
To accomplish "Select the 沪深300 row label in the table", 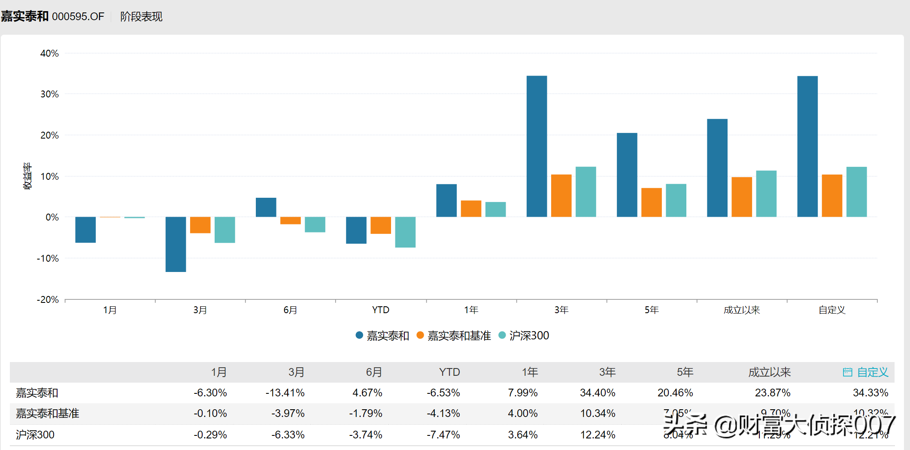I will [x=35, y=435].
